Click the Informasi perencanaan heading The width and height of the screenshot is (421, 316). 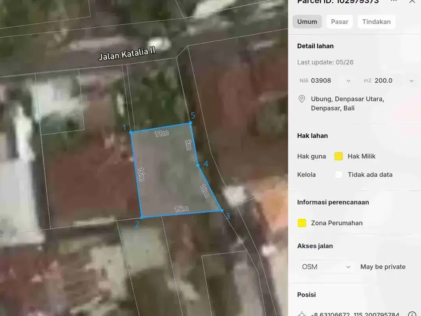click(333, 202)
